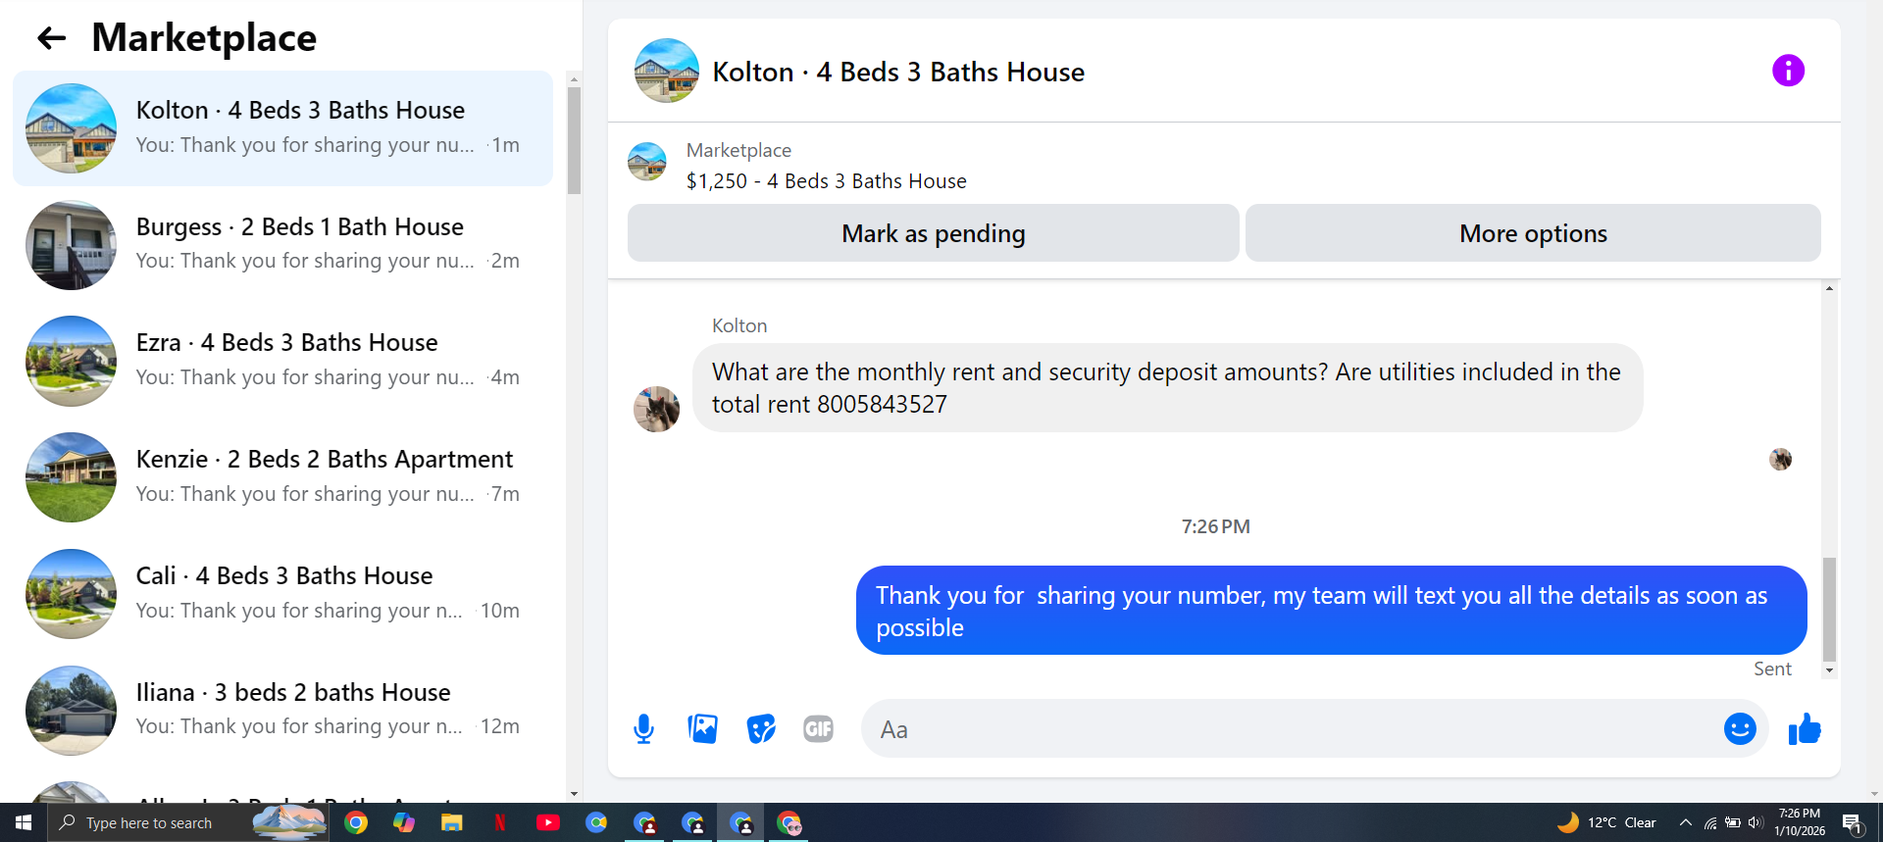Show hidden system tray icons chevron

tap(1685, 822)
